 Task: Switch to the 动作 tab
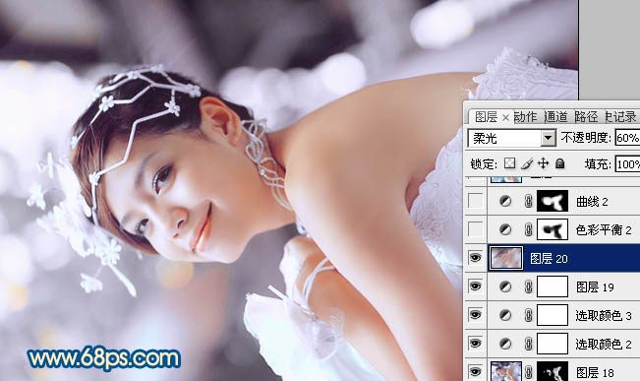coord(525,117)
